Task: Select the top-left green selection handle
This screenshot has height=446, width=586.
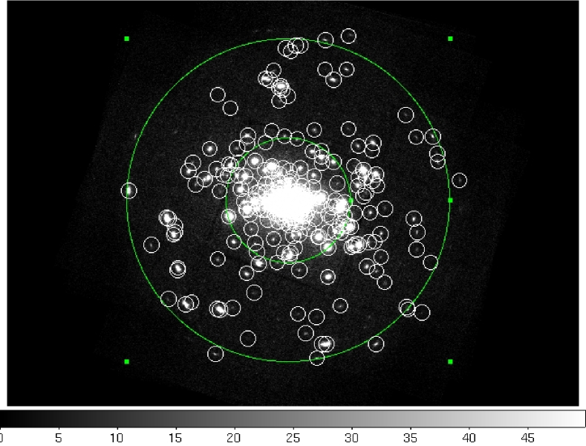Action: click(x=127, y=39)
